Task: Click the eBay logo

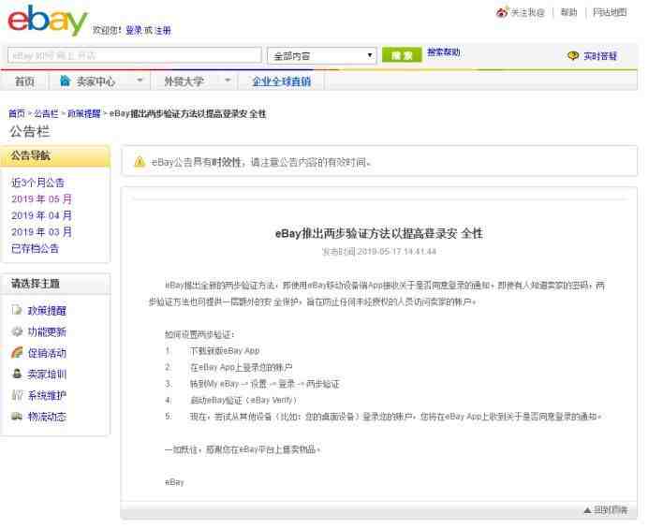Action: [48, 20]
